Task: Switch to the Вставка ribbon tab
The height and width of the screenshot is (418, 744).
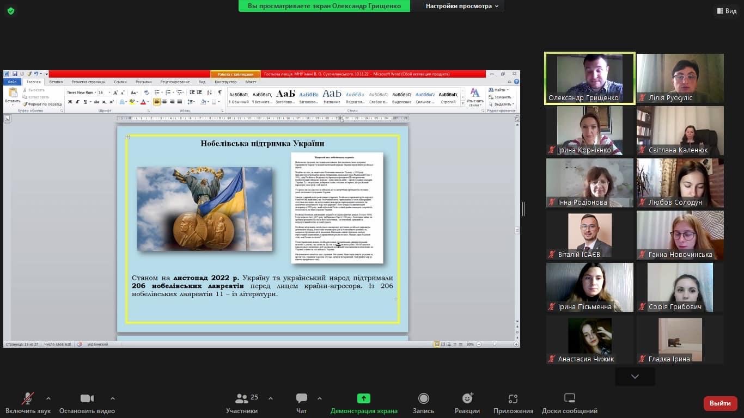Action: tap(56, 82)
